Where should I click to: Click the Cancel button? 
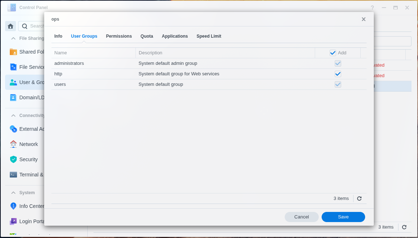[301, 217]
